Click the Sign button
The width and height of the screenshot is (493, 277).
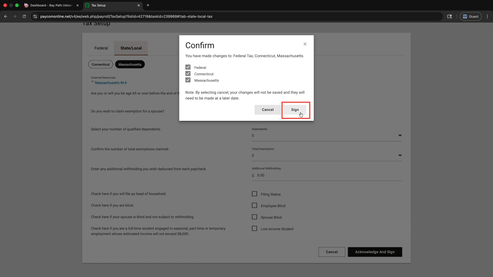(x=295, y=110)
